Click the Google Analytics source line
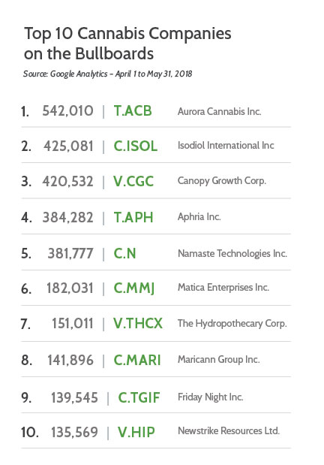This screenshot has height=465, width=324. pos(107,74)
